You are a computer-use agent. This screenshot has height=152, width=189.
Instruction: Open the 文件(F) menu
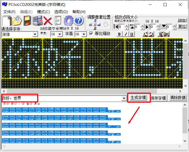coord(9,12)
